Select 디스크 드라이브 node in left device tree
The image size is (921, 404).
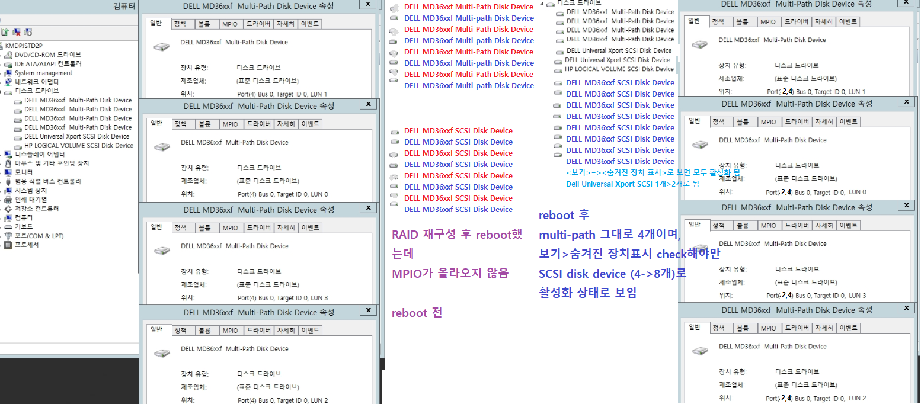[x=37, y=91]
